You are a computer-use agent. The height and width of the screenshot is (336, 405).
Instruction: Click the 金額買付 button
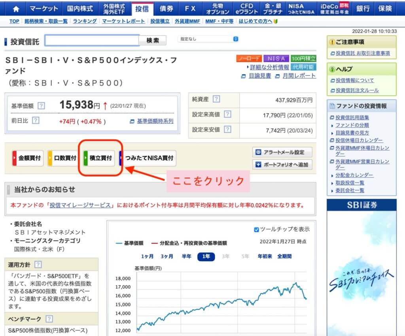[x=28, y=158]
